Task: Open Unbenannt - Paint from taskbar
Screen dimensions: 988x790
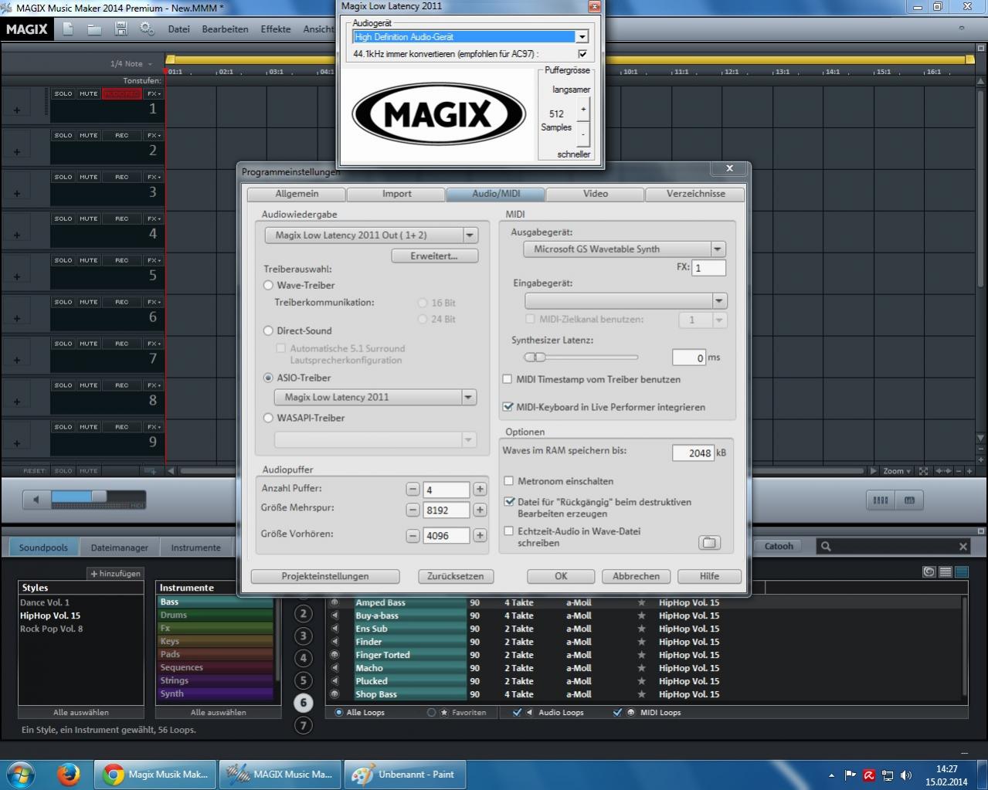Action: click(403, 774)
